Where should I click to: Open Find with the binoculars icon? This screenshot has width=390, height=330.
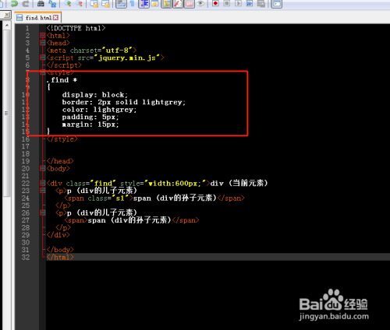tap(41, 3)
